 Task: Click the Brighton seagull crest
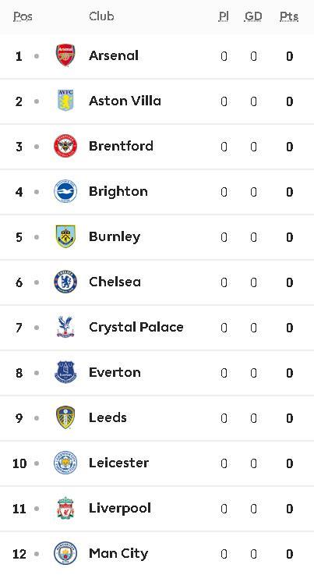tap(65, 191)
